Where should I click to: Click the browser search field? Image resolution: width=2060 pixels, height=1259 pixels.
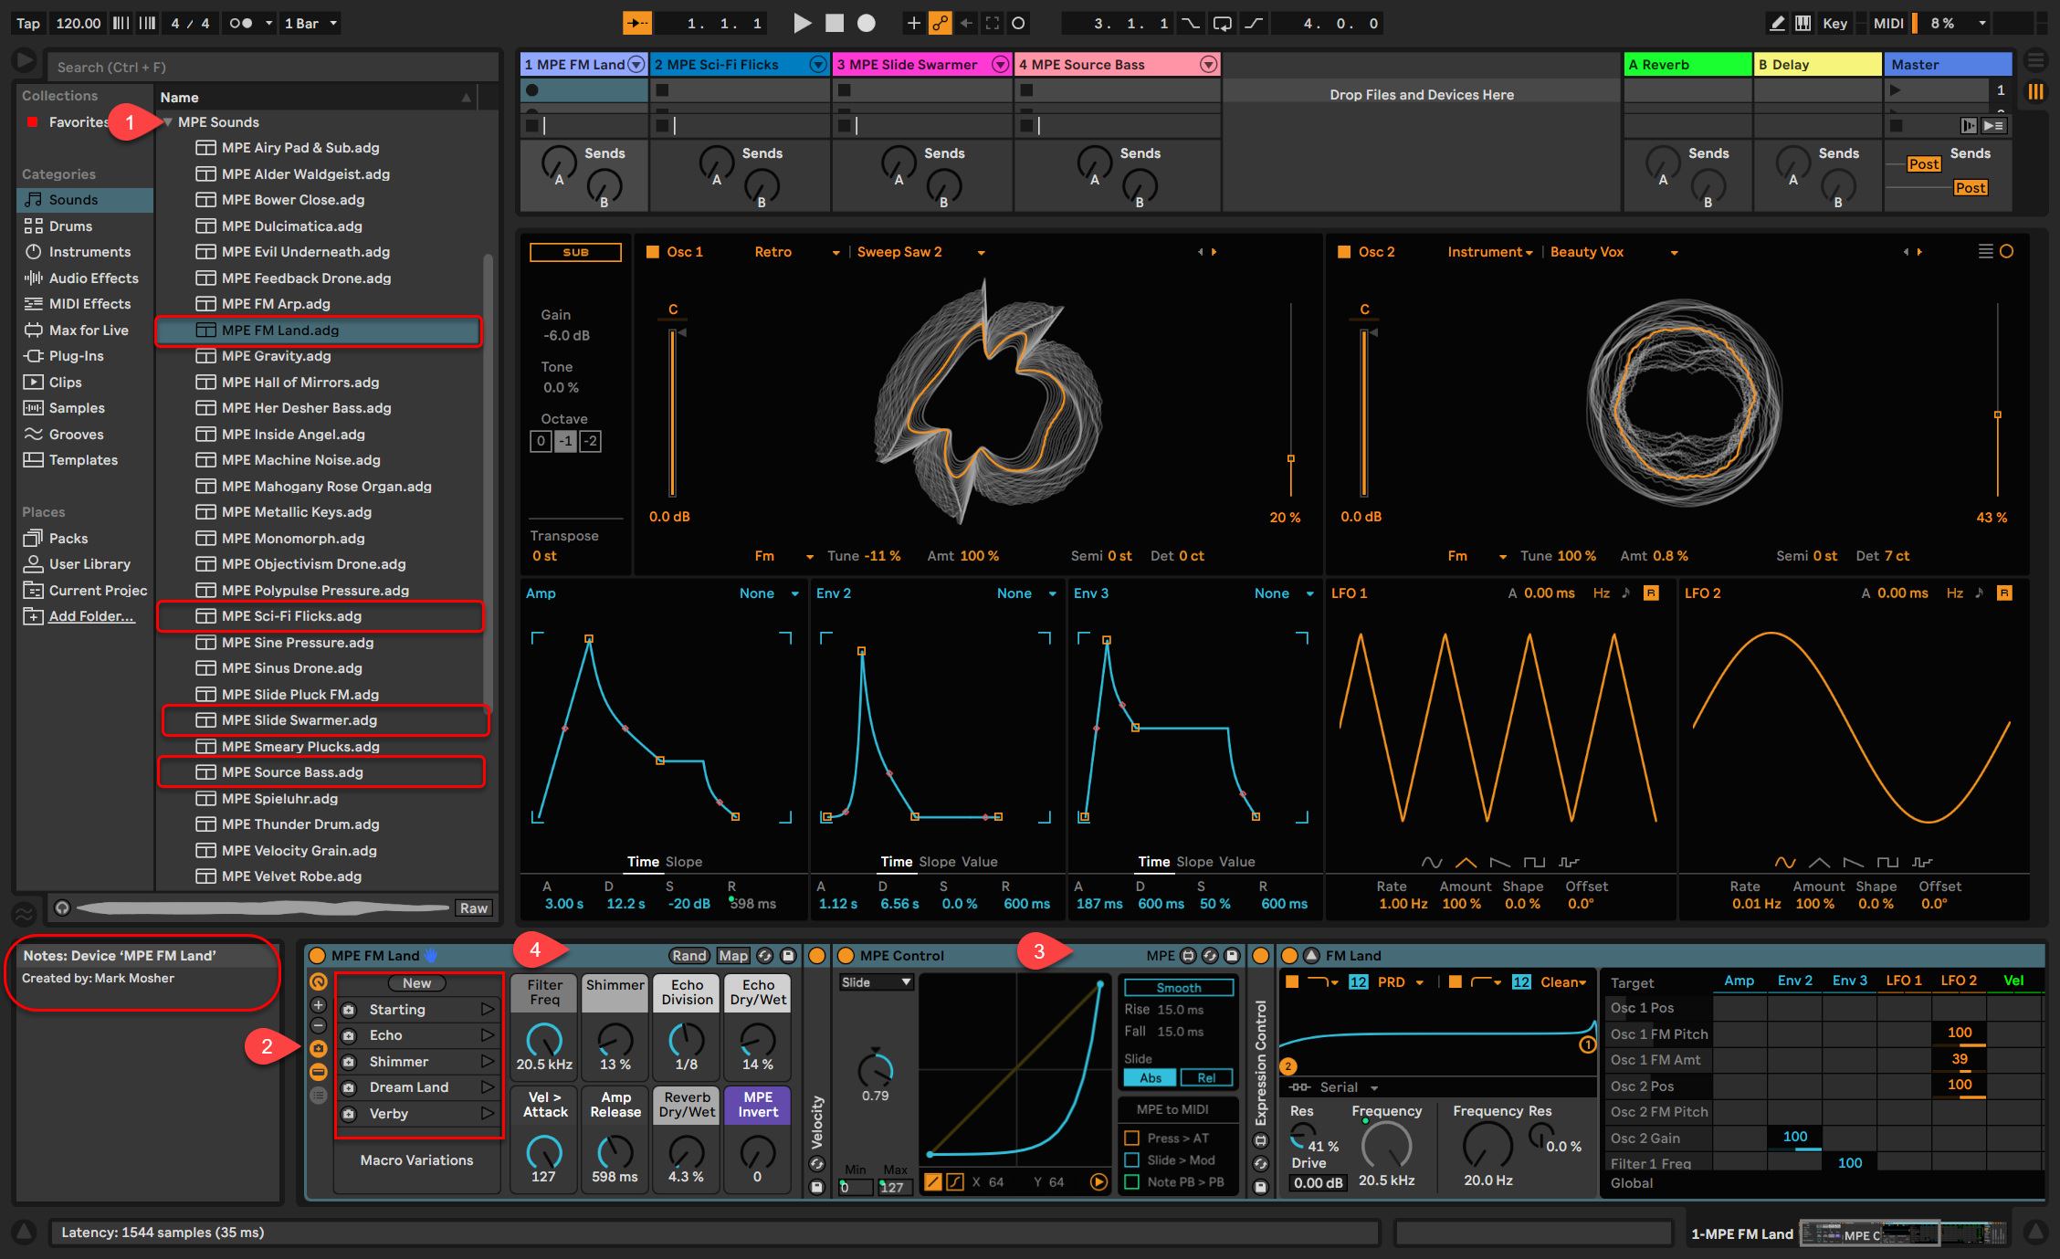coord(273,67)
